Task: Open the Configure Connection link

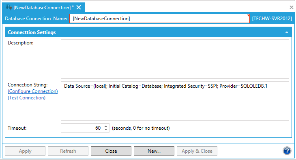Action: (x=33, y=91)
